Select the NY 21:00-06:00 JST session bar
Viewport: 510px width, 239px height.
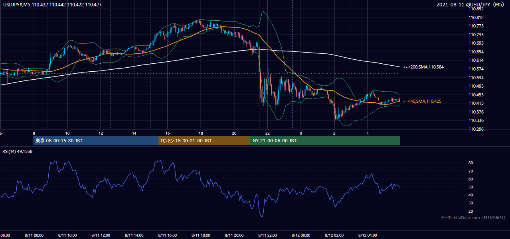(325, 141)
